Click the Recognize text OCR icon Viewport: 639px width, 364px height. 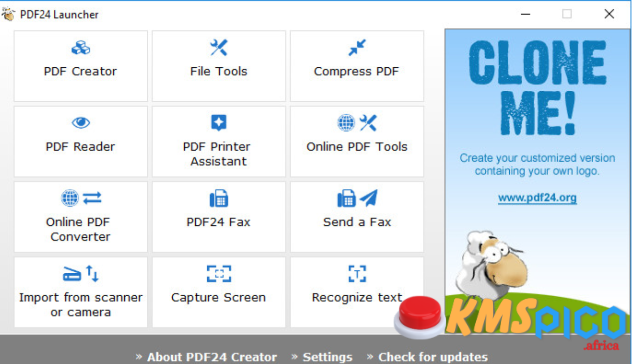click(x=357, y=273)
